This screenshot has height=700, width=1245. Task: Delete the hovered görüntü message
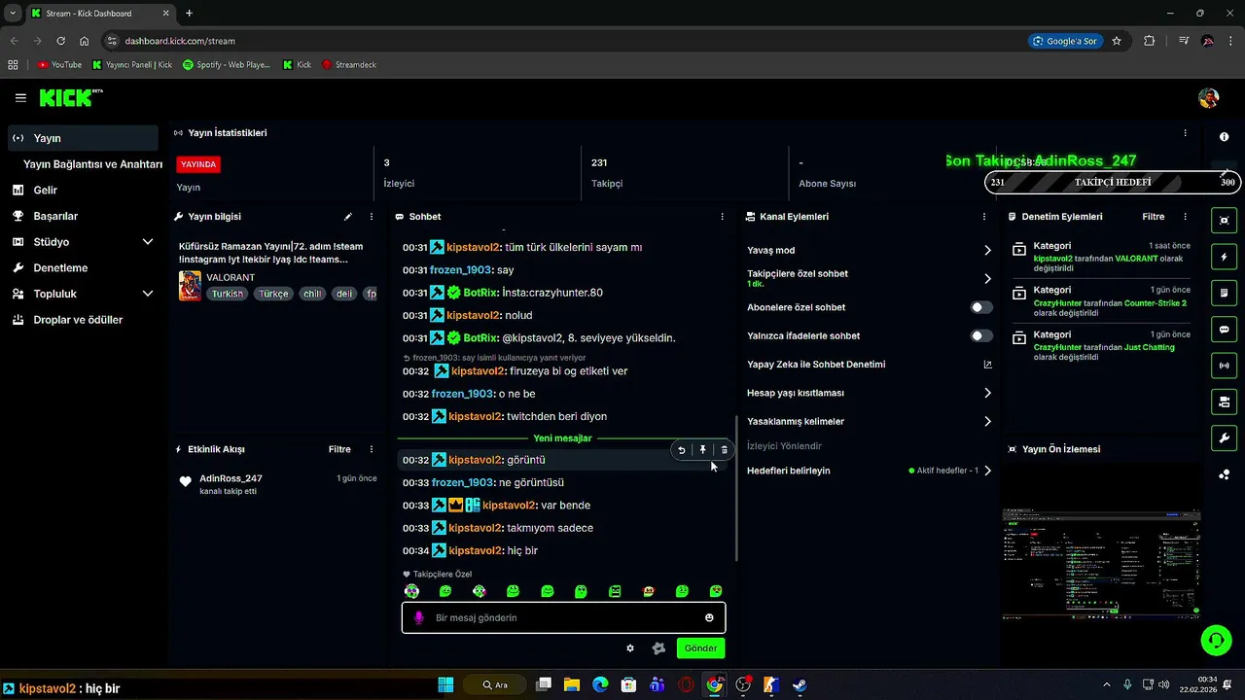(724, 450)
